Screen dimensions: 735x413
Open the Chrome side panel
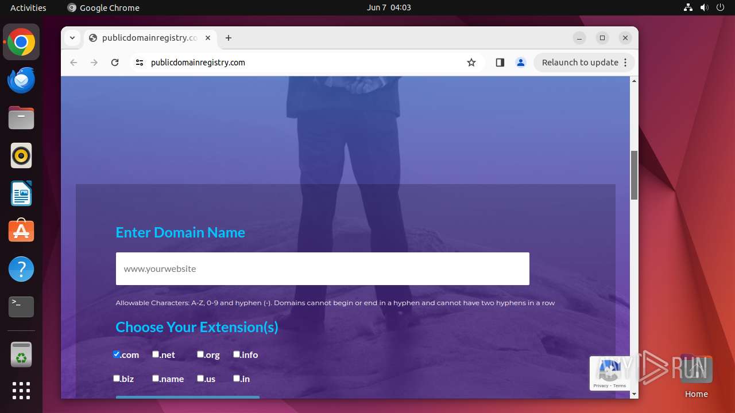[x=500, y=63]
